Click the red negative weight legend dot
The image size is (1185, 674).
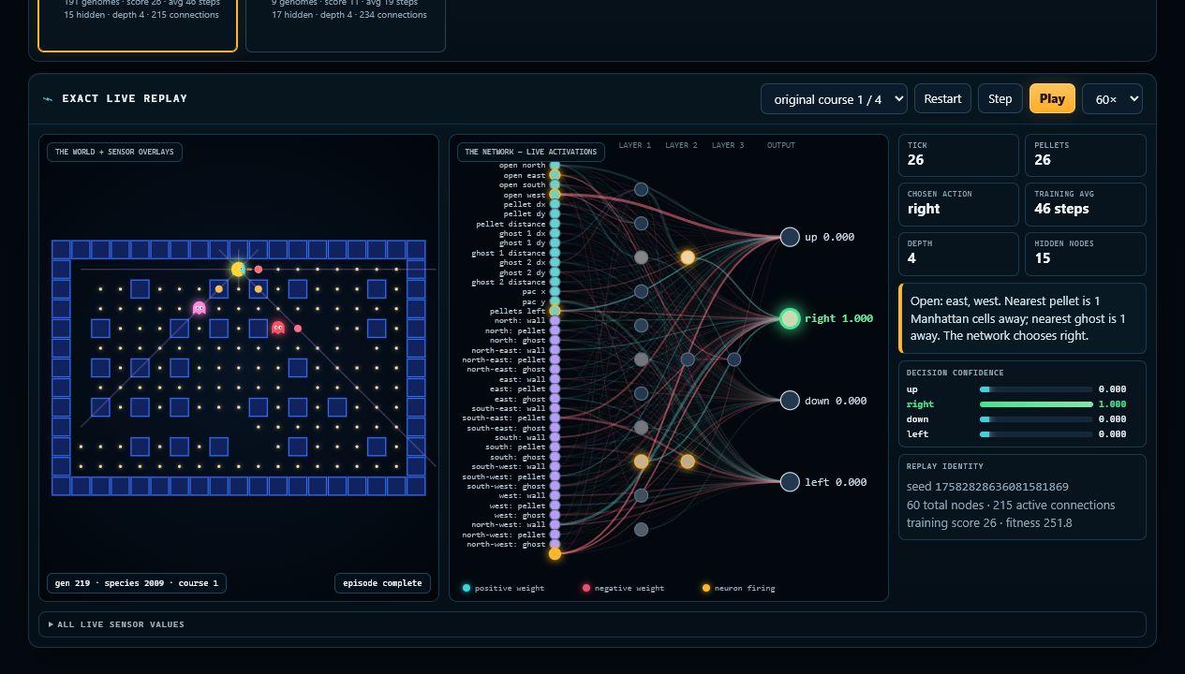pyautogui.click(x=586, y=588)
